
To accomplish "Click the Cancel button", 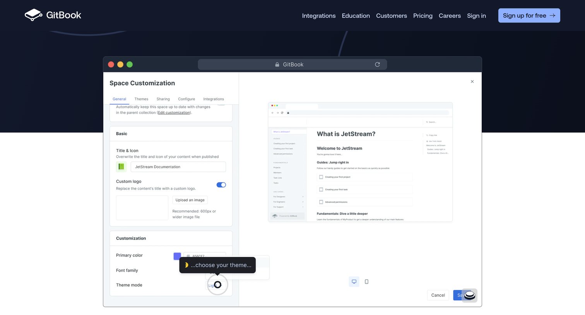I will (438, 295).
